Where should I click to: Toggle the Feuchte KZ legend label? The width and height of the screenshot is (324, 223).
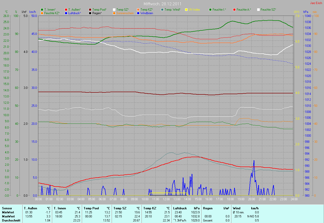[x=52, y=13]
